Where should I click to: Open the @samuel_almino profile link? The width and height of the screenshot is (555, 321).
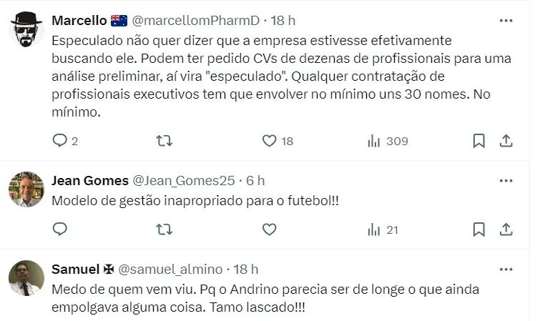(x=170, y=269)
